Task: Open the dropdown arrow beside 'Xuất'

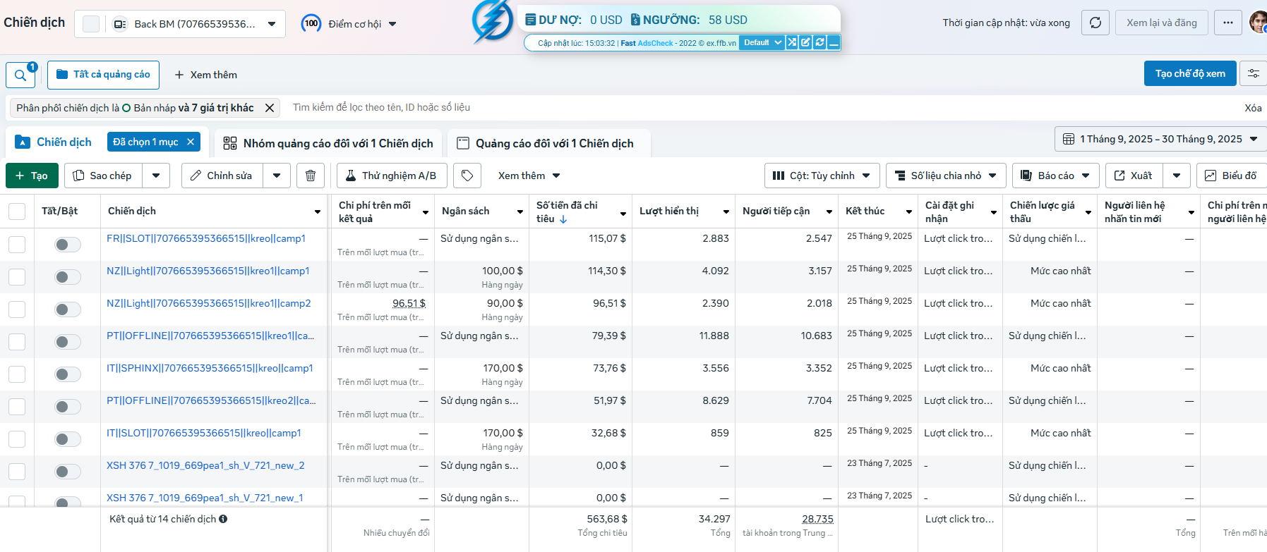Action: click(1177, 176)
